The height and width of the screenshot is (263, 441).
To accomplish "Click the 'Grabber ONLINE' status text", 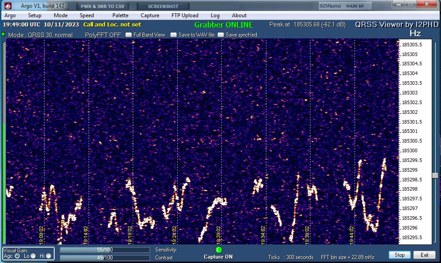I will click(x=224, y=25).
